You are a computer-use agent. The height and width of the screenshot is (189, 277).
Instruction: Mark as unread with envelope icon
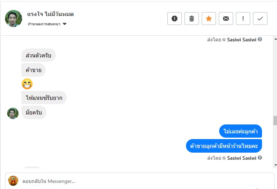[226, 19]
